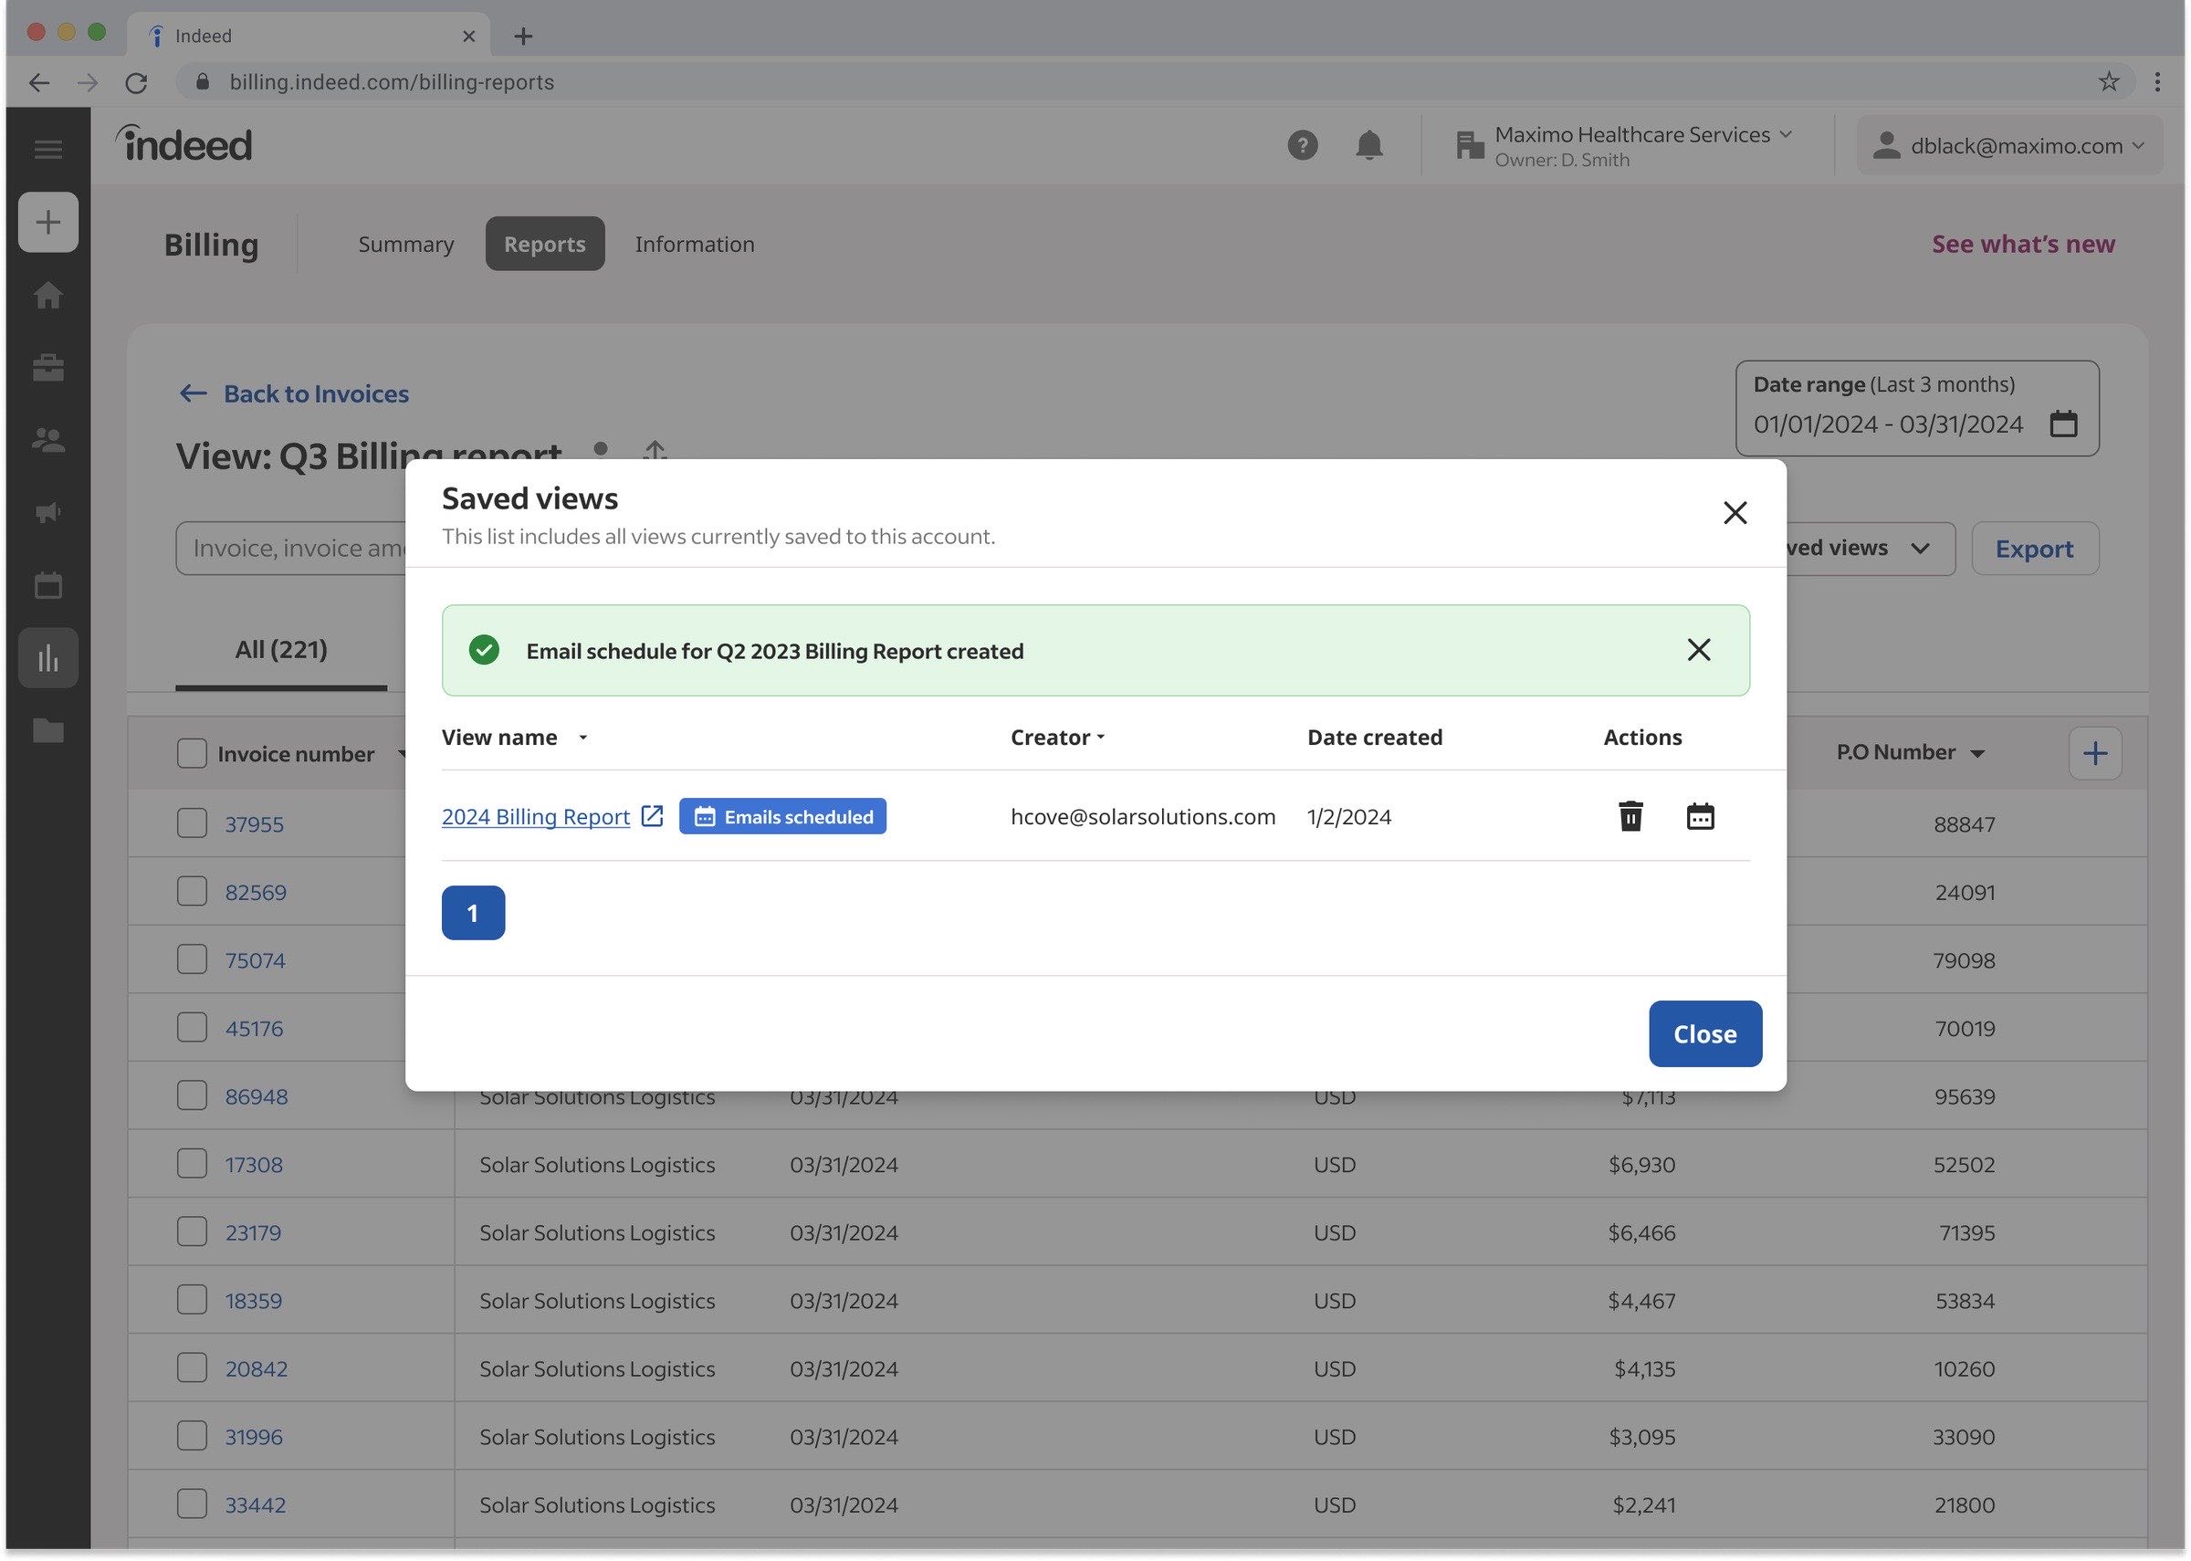Go back in browser history
The width and height of the screenshot is (2191, 1561).
click(x=38, y=83)
